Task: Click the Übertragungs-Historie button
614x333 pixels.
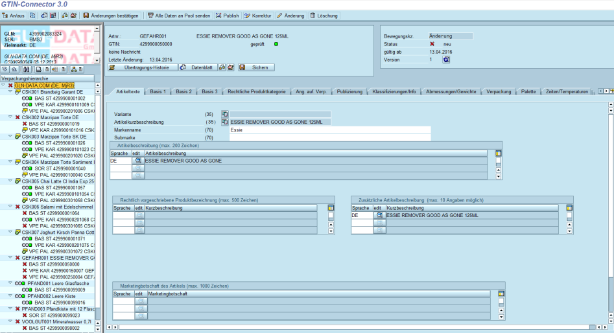Action: pyautogui.click(x=143, y=67)
